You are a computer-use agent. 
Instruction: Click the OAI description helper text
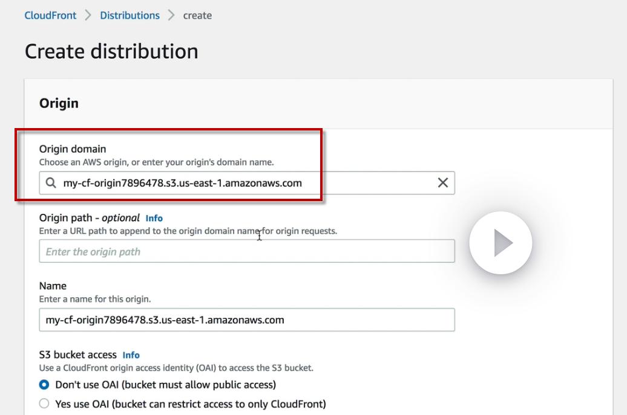(176, 368)
